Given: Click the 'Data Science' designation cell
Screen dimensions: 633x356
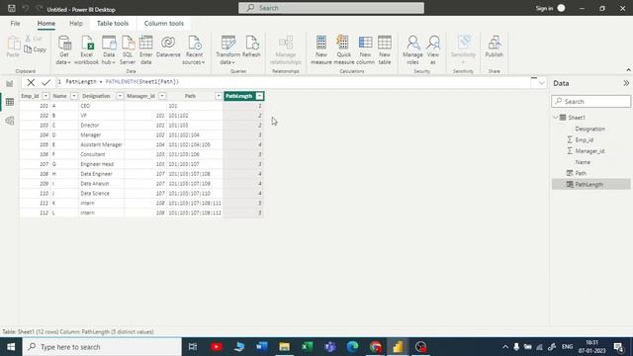Looking at the screenshot, I should click(x=101, y=194).
